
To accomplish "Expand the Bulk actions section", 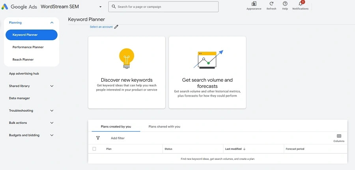I will pos(52,123).
